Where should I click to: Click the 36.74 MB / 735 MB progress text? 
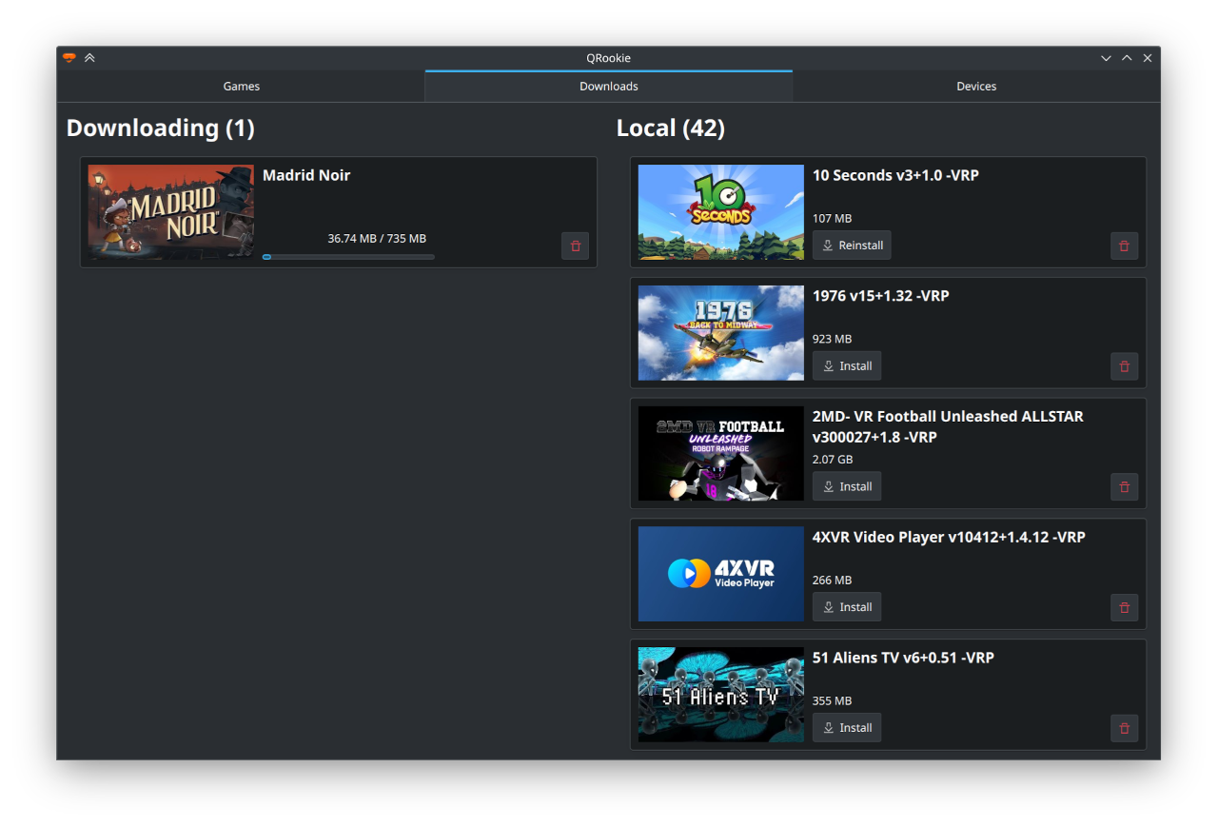pos(377,238)
